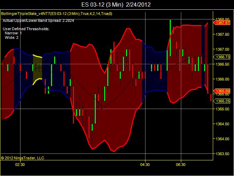Click the Wide: 2 threshold value

11,37
